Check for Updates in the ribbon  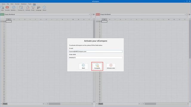(13, 8)
